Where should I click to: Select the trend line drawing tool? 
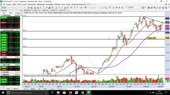(x=89, y=8)
